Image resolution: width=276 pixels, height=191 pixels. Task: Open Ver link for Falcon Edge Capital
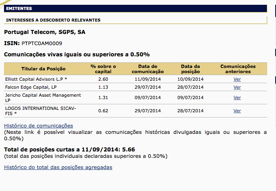coord(237,87)
